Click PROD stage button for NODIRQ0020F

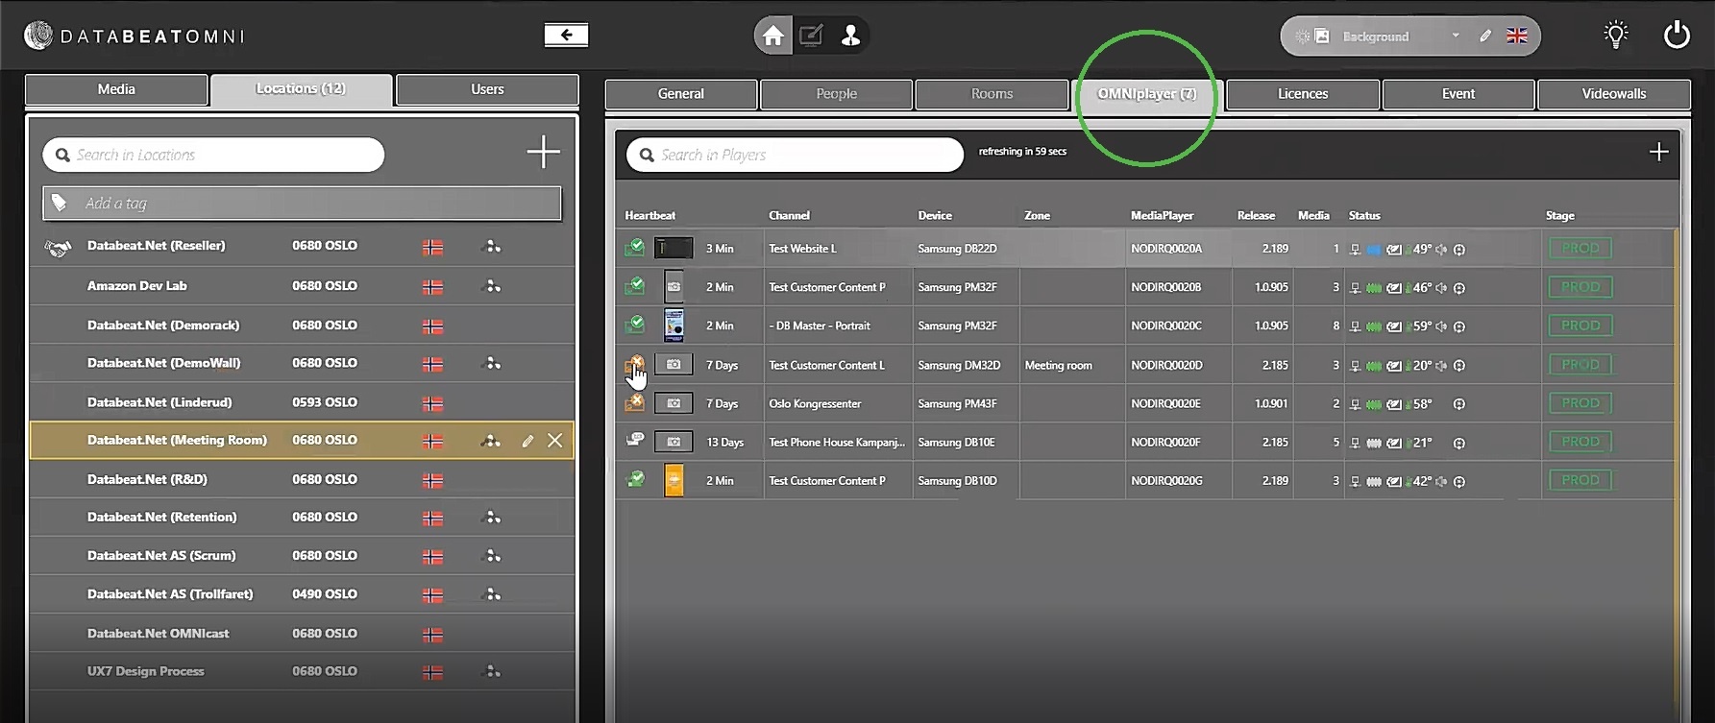1580,442
